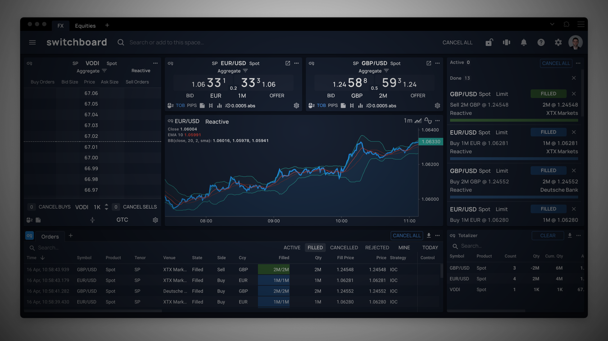Viewport: 608px width, 341px height.
Task: Click the line chart icon on the price chart
Action: pos(418,121)
